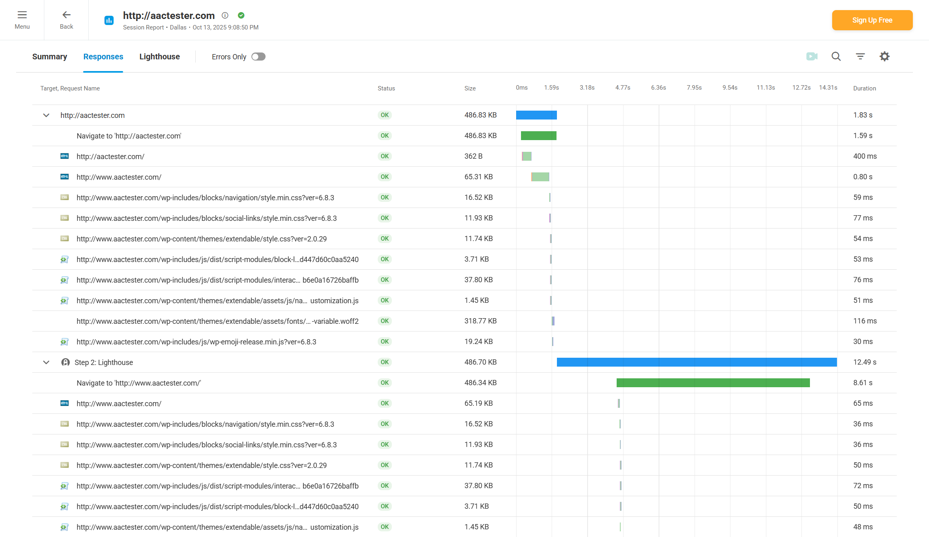Click the green 8.61 s navigation bar
The width and height of the screenshot is (929, 537).
(x=713, y=383)
